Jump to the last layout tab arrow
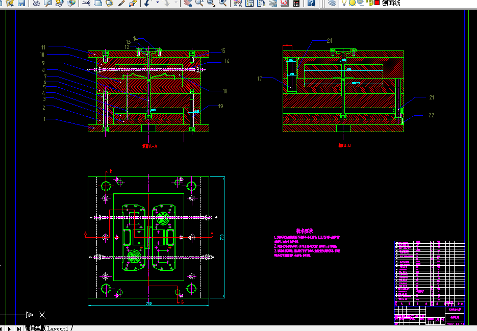 tap(19, 328)
